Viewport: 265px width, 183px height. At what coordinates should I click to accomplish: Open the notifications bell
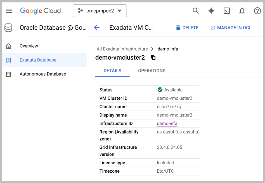click(x=242, y=11)
